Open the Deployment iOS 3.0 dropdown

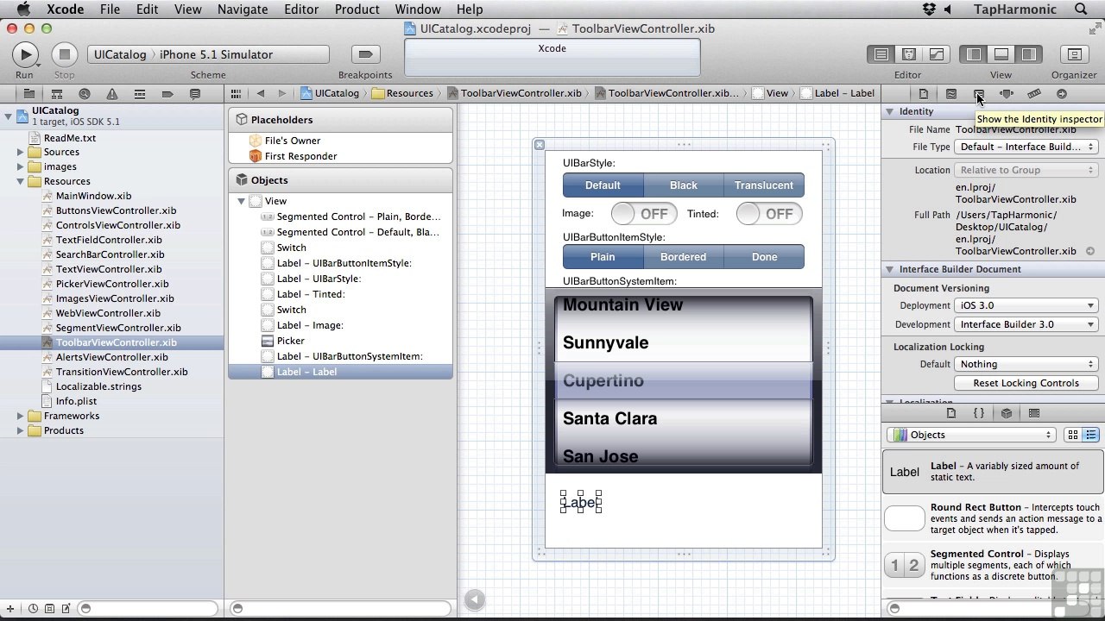tap(1026, 305)
